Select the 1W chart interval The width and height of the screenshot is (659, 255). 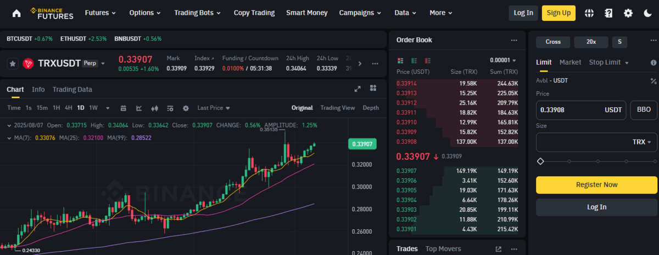click(93, 108)
